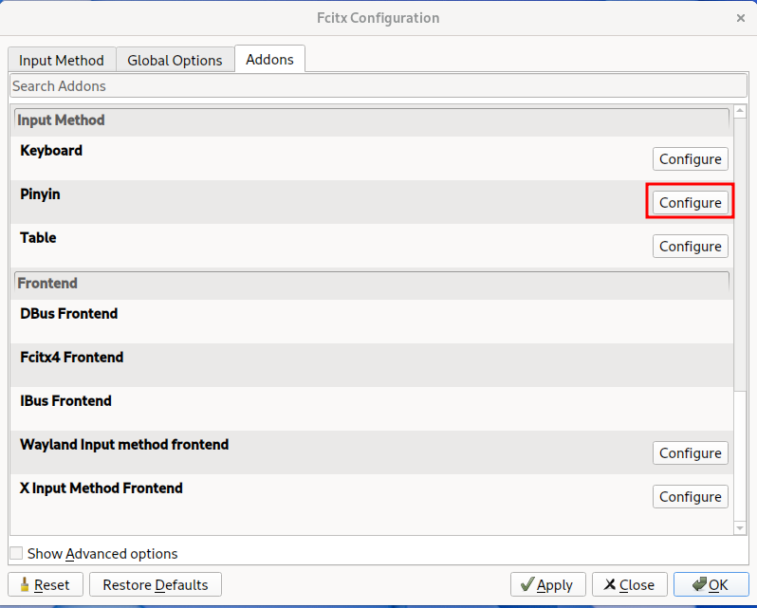Configure Wayland Input method frontend
The width and height of the screenshot is (757, 608).
point(690,453)
